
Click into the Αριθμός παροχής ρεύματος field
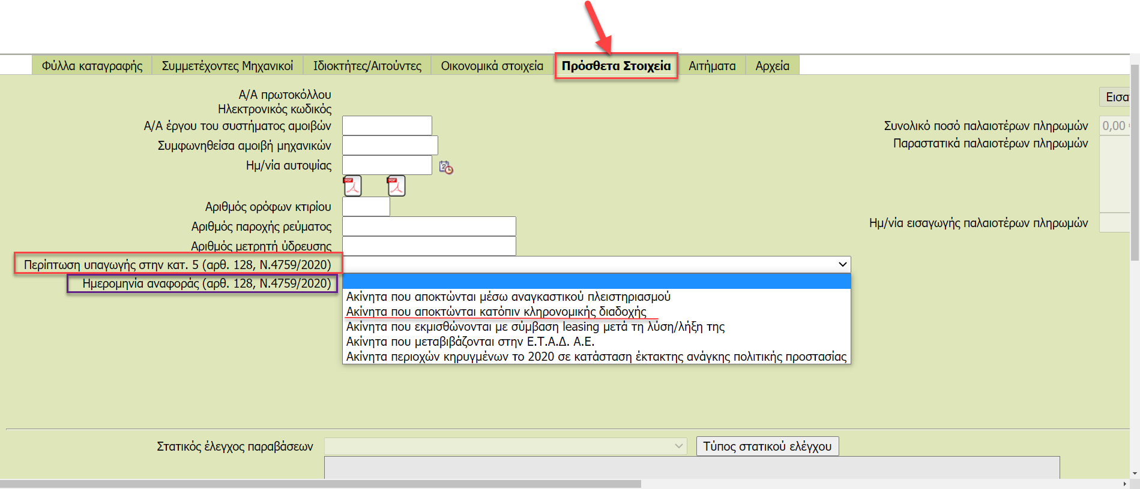pyautogui.click(x=429, y=227)
